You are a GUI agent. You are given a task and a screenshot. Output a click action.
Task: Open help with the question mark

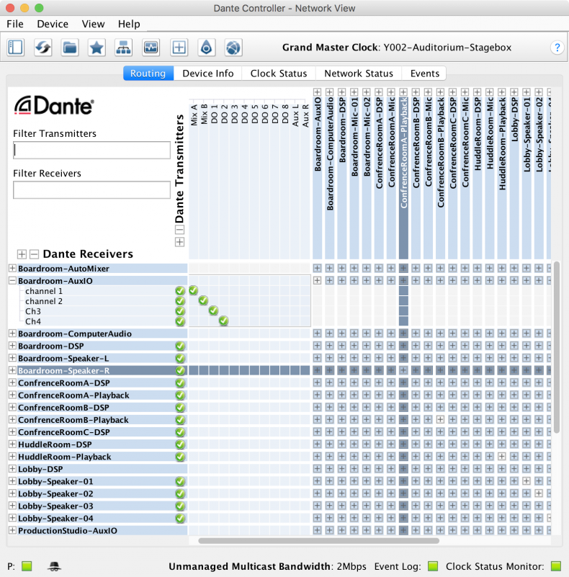point(557,48)
